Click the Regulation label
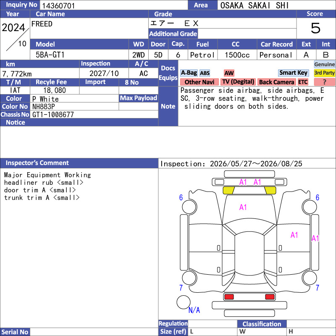Viewport: 336px width, 336px height. (173, 323)
